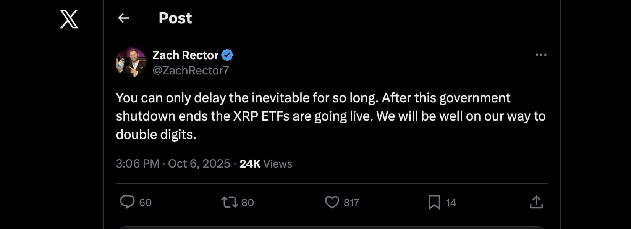
Task: Open the 24K Views analytics
Action: pyautogui.click(x=266, y=164)
